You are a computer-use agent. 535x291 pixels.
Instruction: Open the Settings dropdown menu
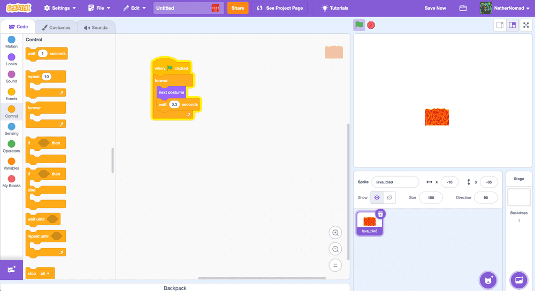coord(60,8)
